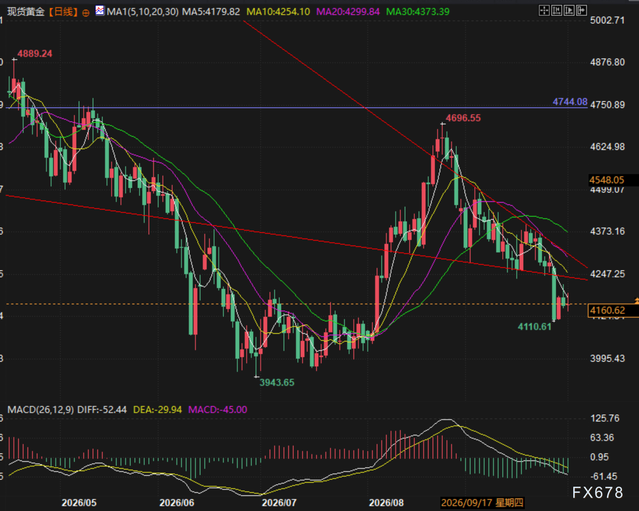Click the shift chart right arrow icon
Image resolution: width=639 pixels, height=511 pixels.
click(582, 10)
